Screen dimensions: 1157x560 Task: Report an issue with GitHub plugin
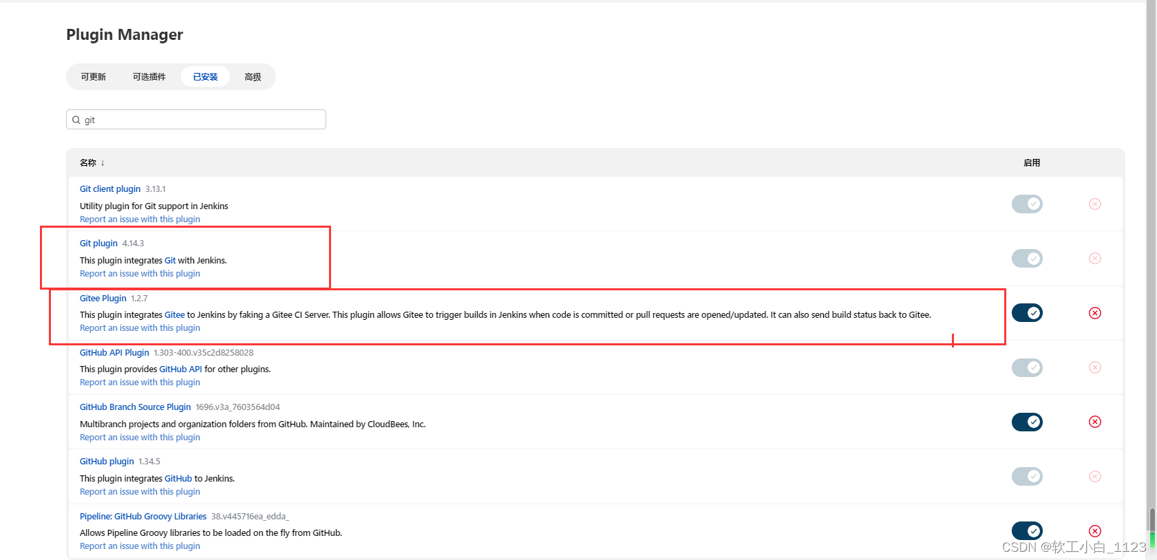[140, 492]
